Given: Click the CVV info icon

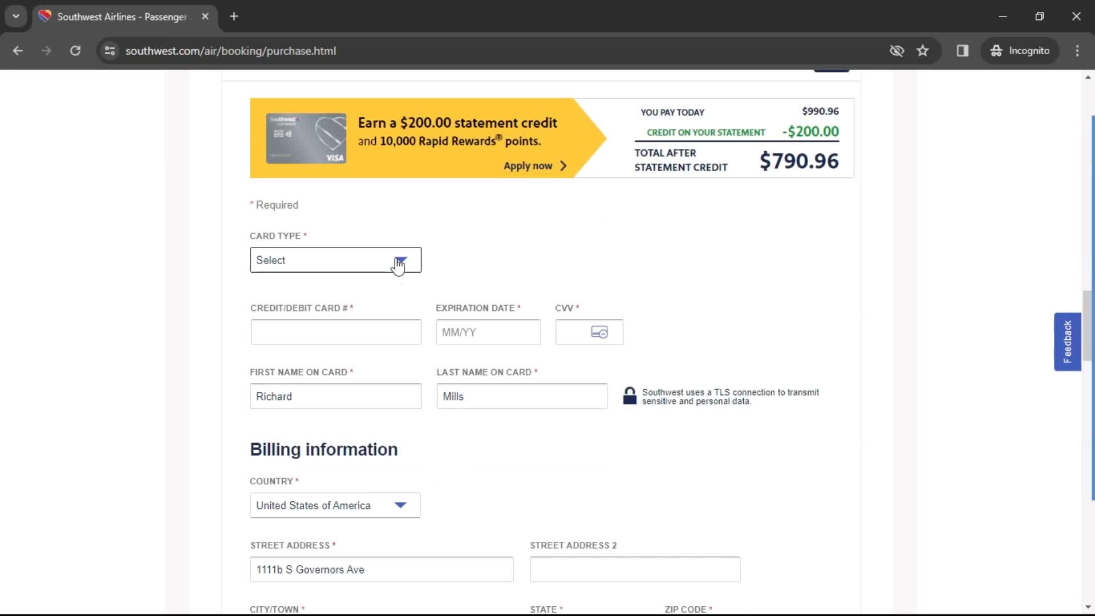Looking at the screenshot, I should click(599, 332).
